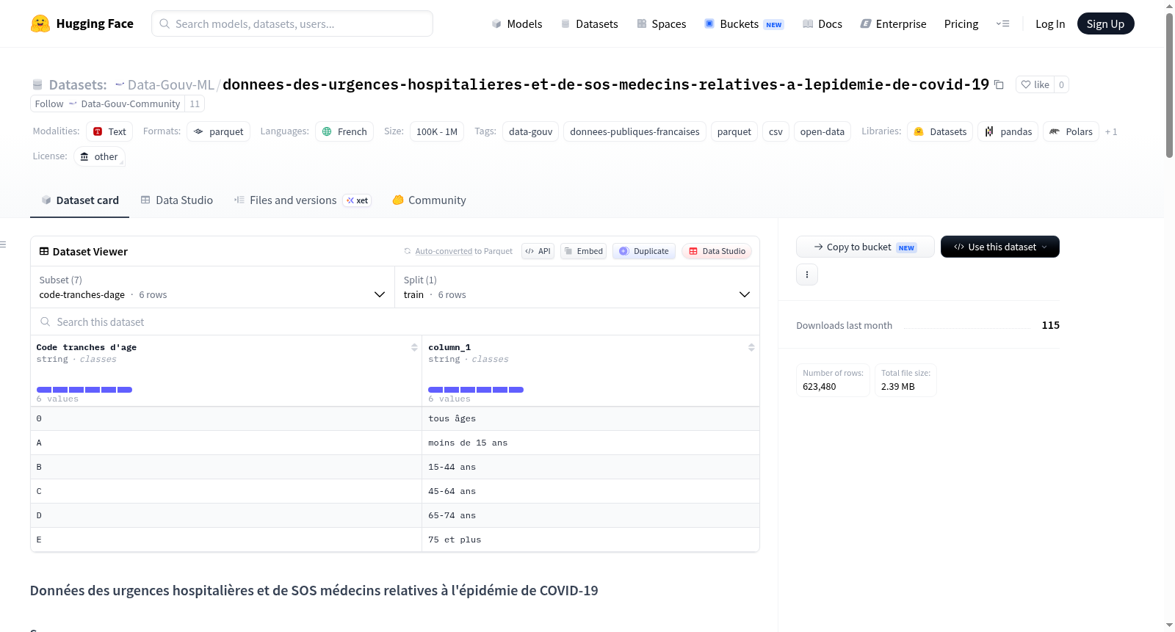Select the 'moins de 15 ans' cell
This screenshot has width=1175, height=632.
590,443
